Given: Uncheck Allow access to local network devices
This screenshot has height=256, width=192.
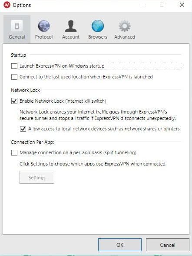Looking at the screenshot, I should click(23, 129).
